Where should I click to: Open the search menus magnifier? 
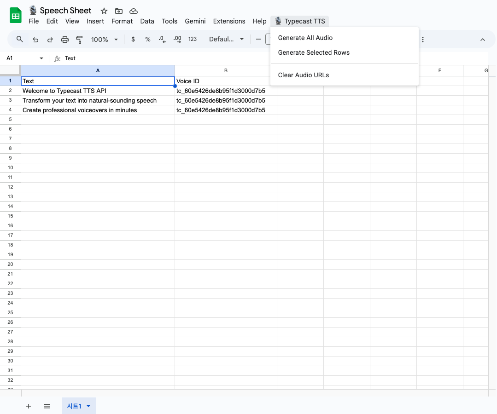pos(20,39)
